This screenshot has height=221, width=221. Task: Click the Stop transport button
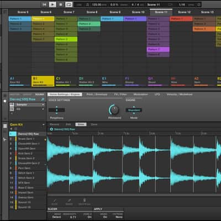[61, 4]
